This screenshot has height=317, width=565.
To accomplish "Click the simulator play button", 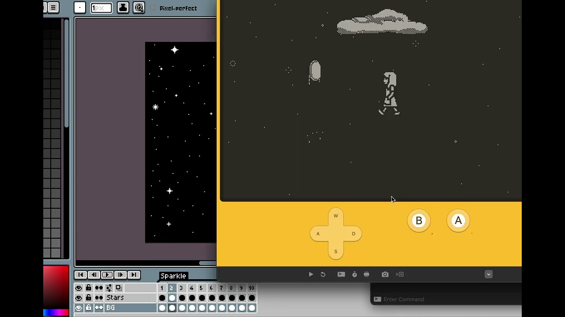I will pos(311,274).
